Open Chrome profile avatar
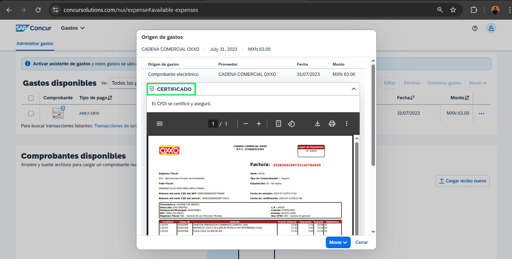Image resolution: width=512 pixels, height=259 pixels. [x=495, y=10]
